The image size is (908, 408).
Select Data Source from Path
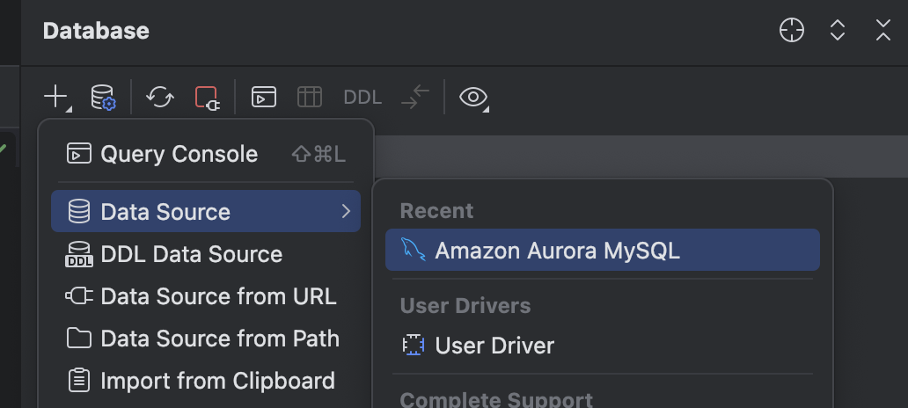[206, 339]
